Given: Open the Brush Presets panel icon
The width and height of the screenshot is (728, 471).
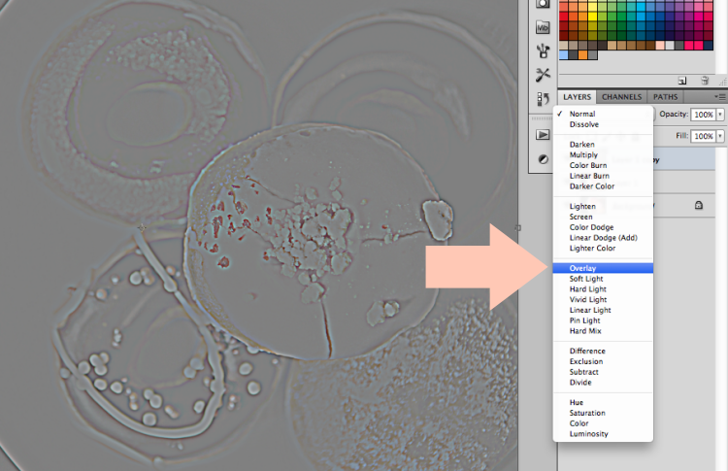Looking at the screenshot, I should click(543, 50).
